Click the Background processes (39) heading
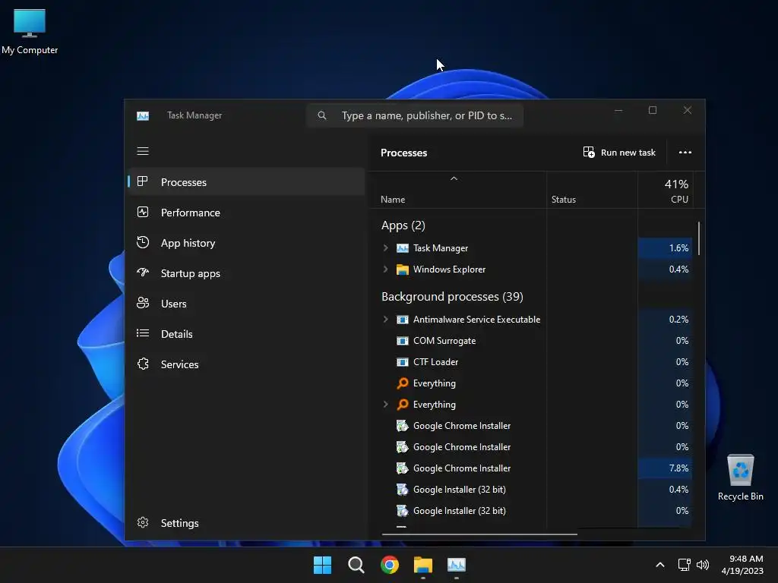 click(452, 297)
